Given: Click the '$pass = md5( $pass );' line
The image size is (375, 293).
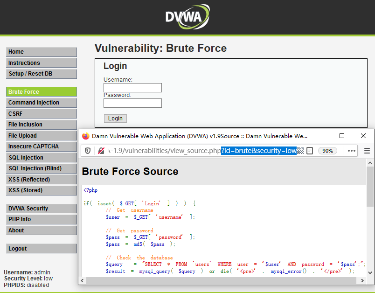Looking at the screenshot, I should click(141, 244).
